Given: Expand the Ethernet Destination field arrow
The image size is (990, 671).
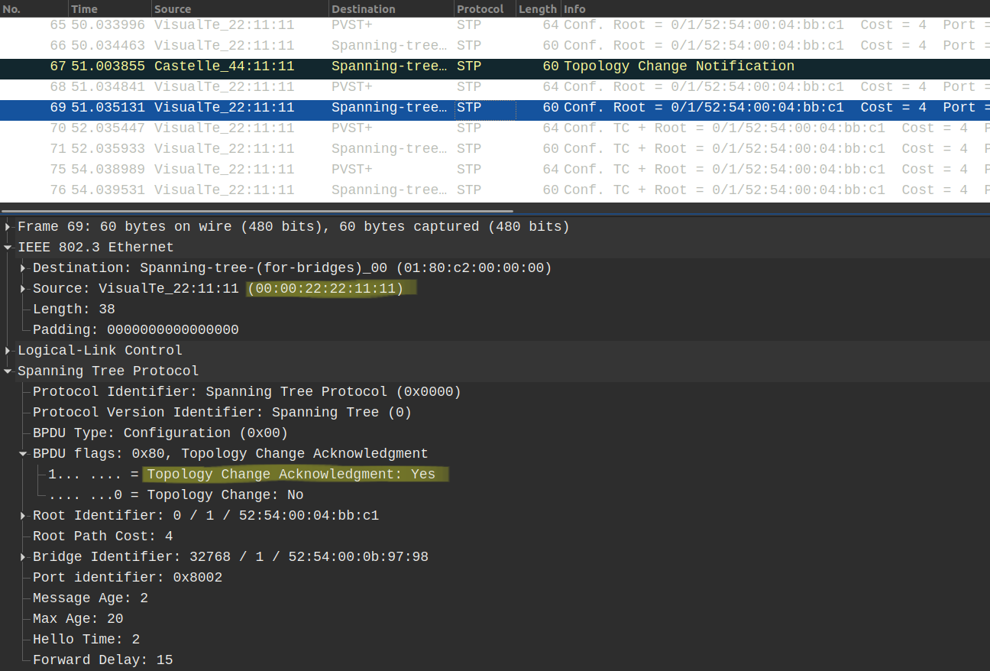Looking at the screenshot, I should click(x=24, y=268).
